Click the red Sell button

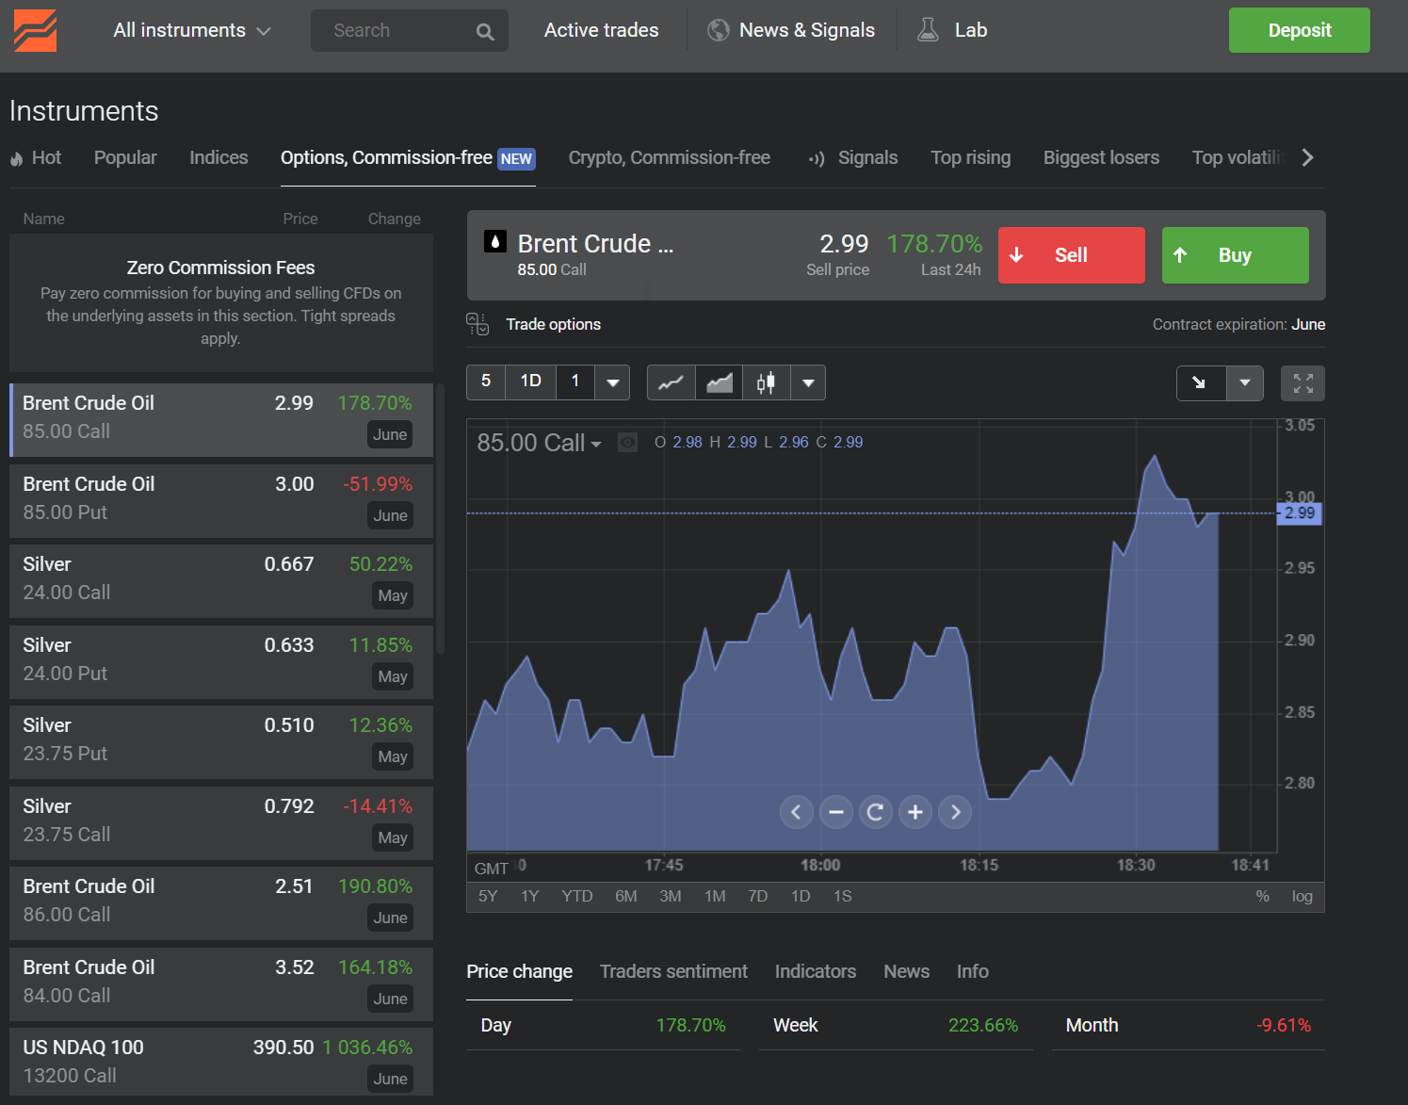[1071, 254]
